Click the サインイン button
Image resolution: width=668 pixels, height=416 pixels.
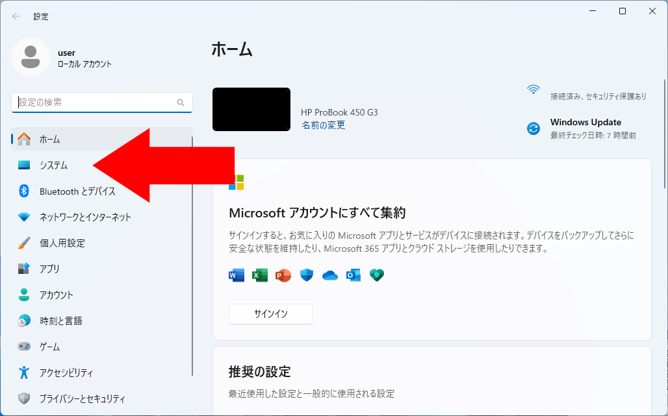(271, 314)
